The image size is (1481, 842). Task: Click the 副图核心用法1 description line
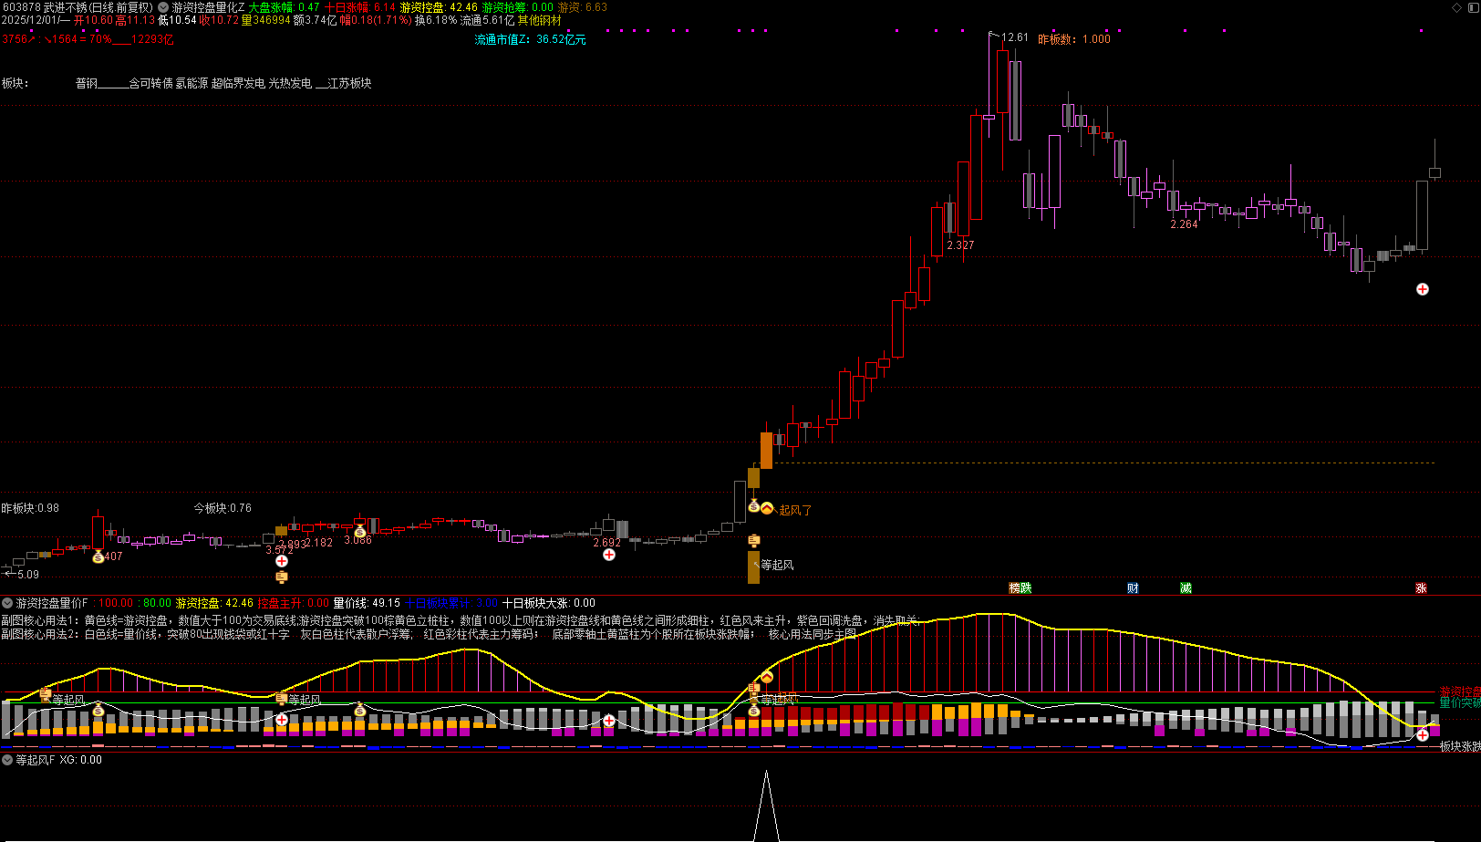coord(461,620)
